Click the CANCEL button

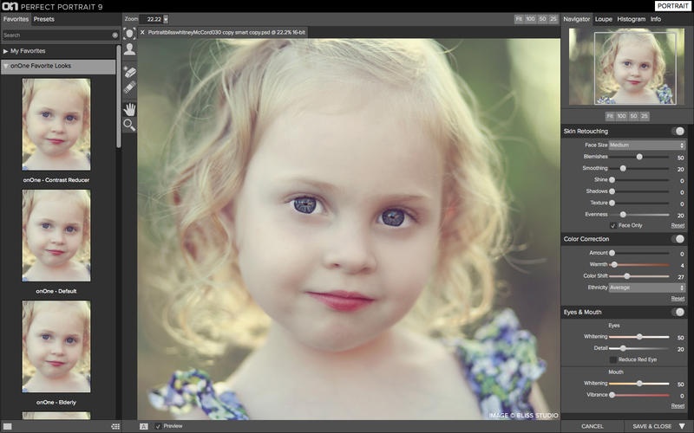(592, 426)
